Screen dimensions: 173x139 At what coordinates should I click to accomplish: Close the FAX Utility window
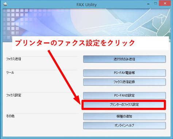click(165, 3)
